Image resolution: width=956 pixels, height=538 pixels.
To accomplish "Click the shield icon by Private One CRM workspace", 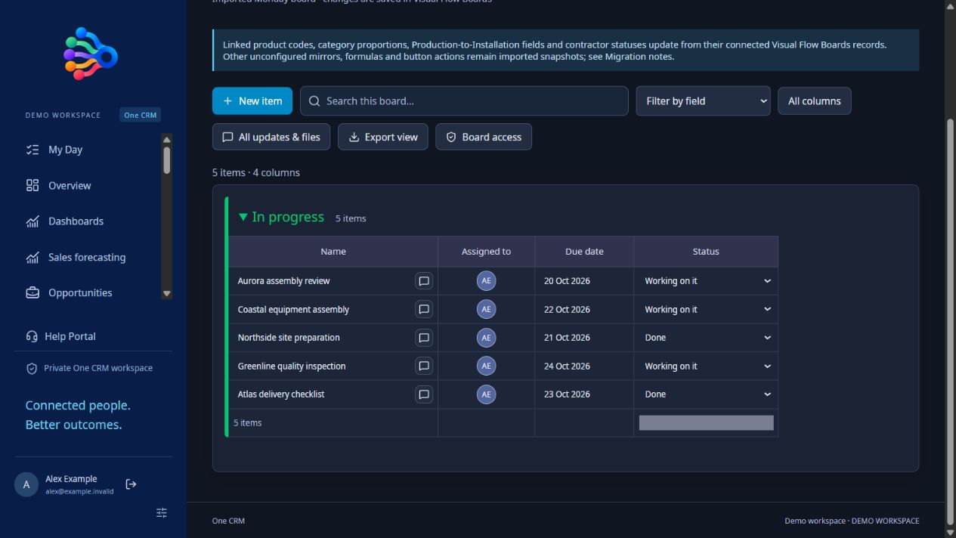I will (32, 369).
